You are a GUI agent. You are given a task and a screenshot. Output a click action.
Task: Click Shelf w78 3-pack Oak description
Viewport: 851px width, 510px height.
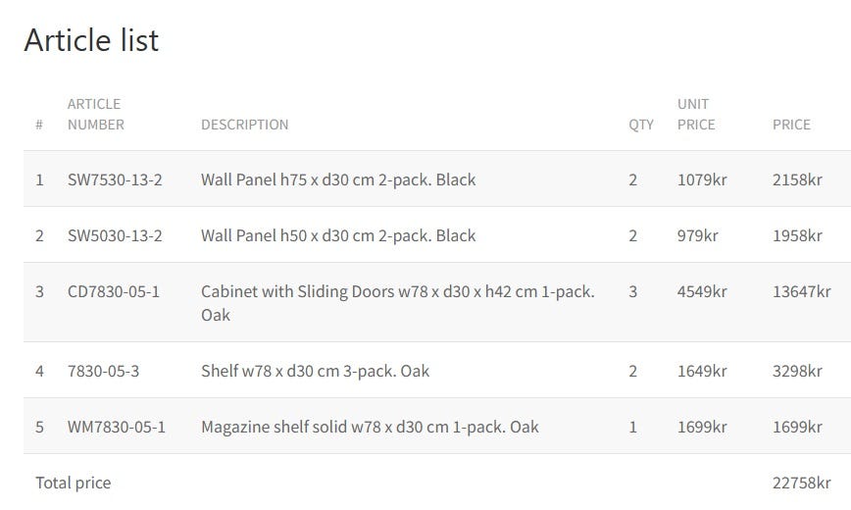coord(315,371)
